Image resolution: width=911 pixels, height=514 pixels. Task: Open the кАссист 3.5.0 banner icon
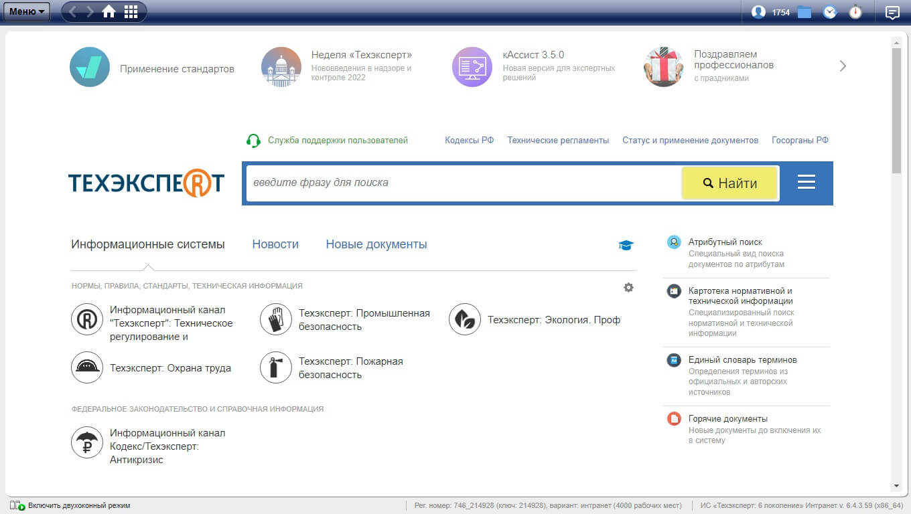472,67
